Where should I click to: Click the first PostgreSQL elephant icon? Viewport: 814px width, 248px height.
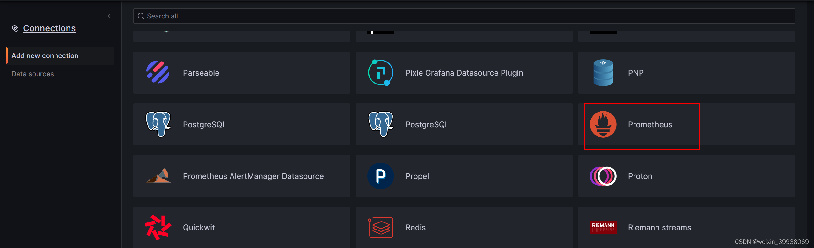[158, 124]
